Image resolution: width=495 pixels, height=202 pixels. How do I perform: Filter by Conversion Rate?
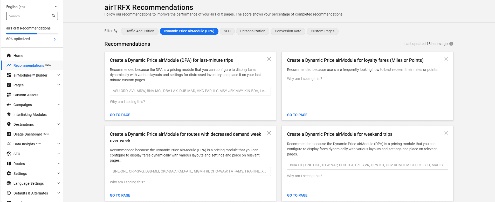click(x=288, y=31)
